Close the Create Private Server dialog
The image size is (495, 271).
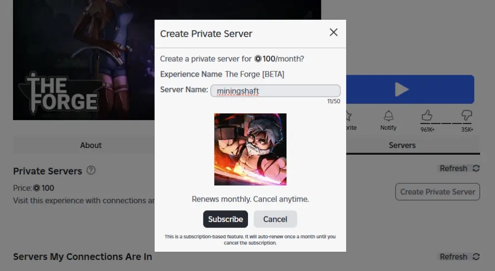click(x=334, y=32)
